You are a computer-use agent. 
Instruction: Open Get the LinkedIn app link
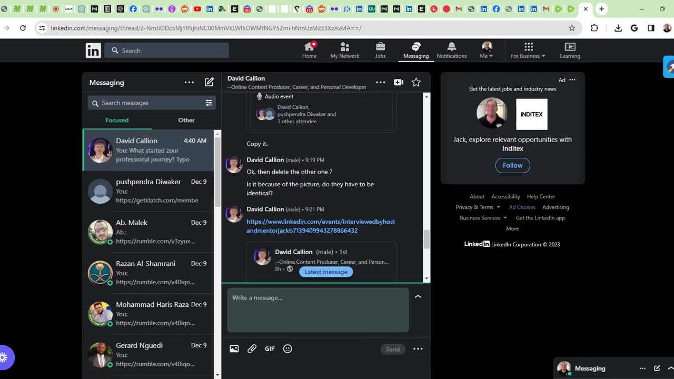point(540,218)
